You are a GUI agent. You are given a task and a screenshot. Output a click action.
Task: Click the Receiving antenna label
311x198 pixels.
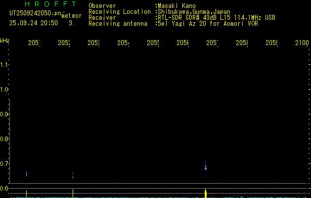[118, 24]
